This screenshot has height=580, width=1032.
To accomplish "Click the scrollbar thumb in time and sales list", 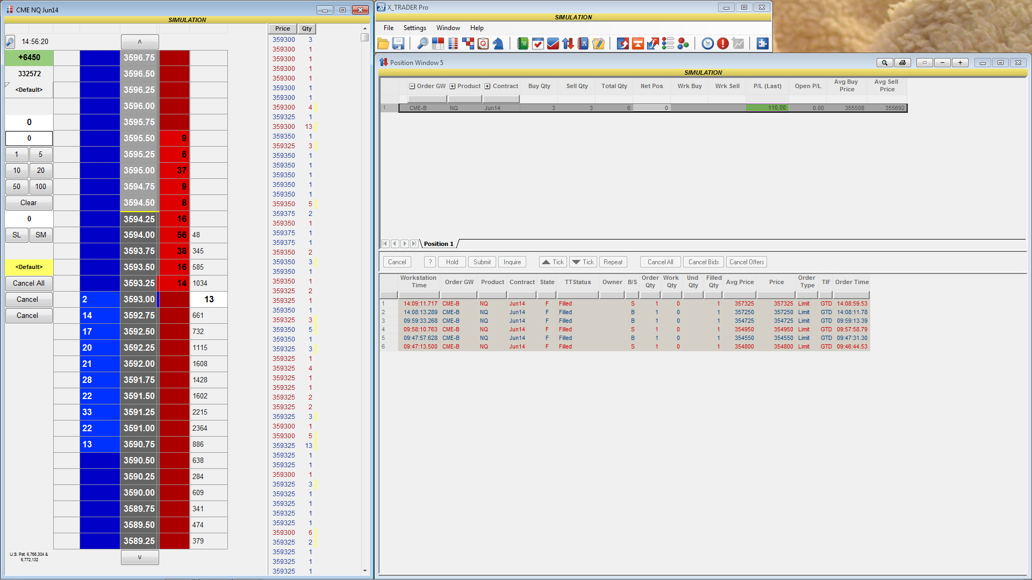I will tap(365, 38).
